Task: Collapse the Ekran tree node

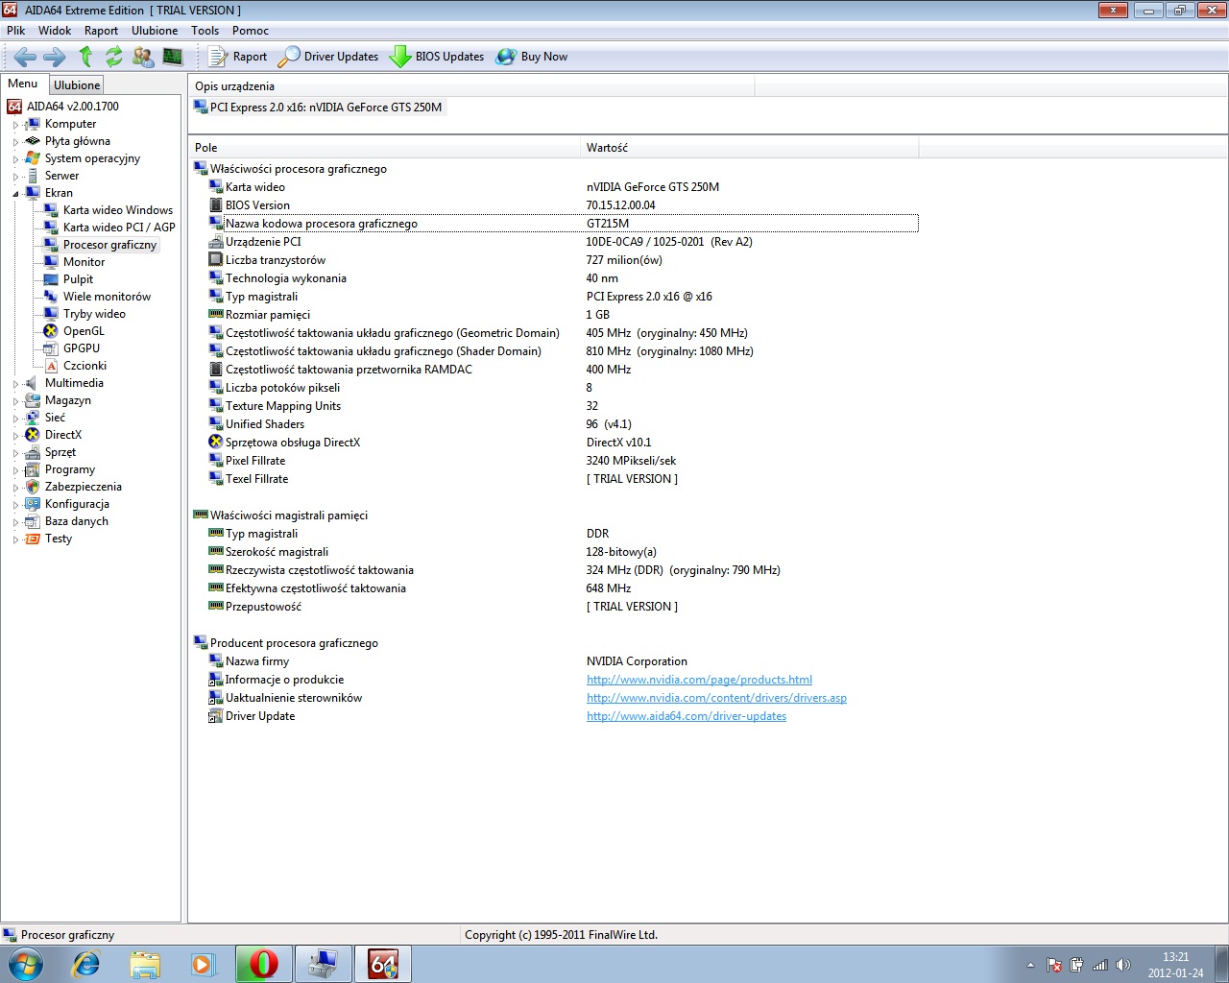Action: tap(15, 194)
